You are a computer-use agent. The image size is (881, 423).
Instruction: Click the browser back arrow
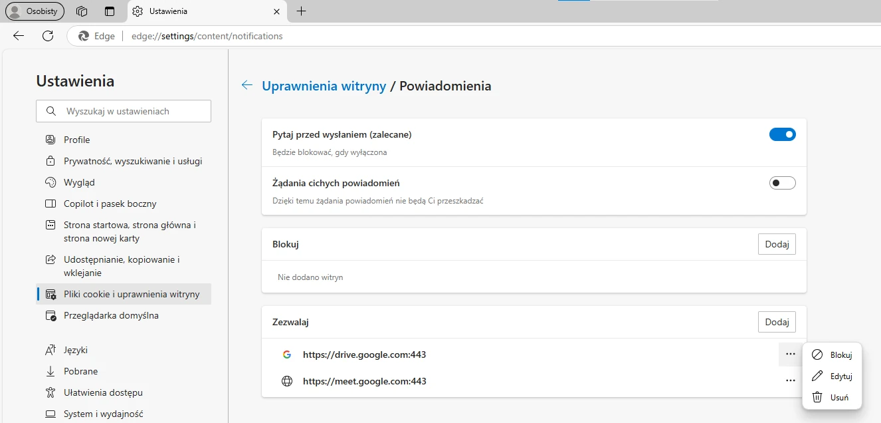19,36
